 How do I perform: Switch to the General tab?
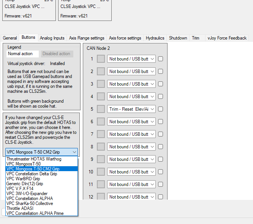[x=10, y=38]
